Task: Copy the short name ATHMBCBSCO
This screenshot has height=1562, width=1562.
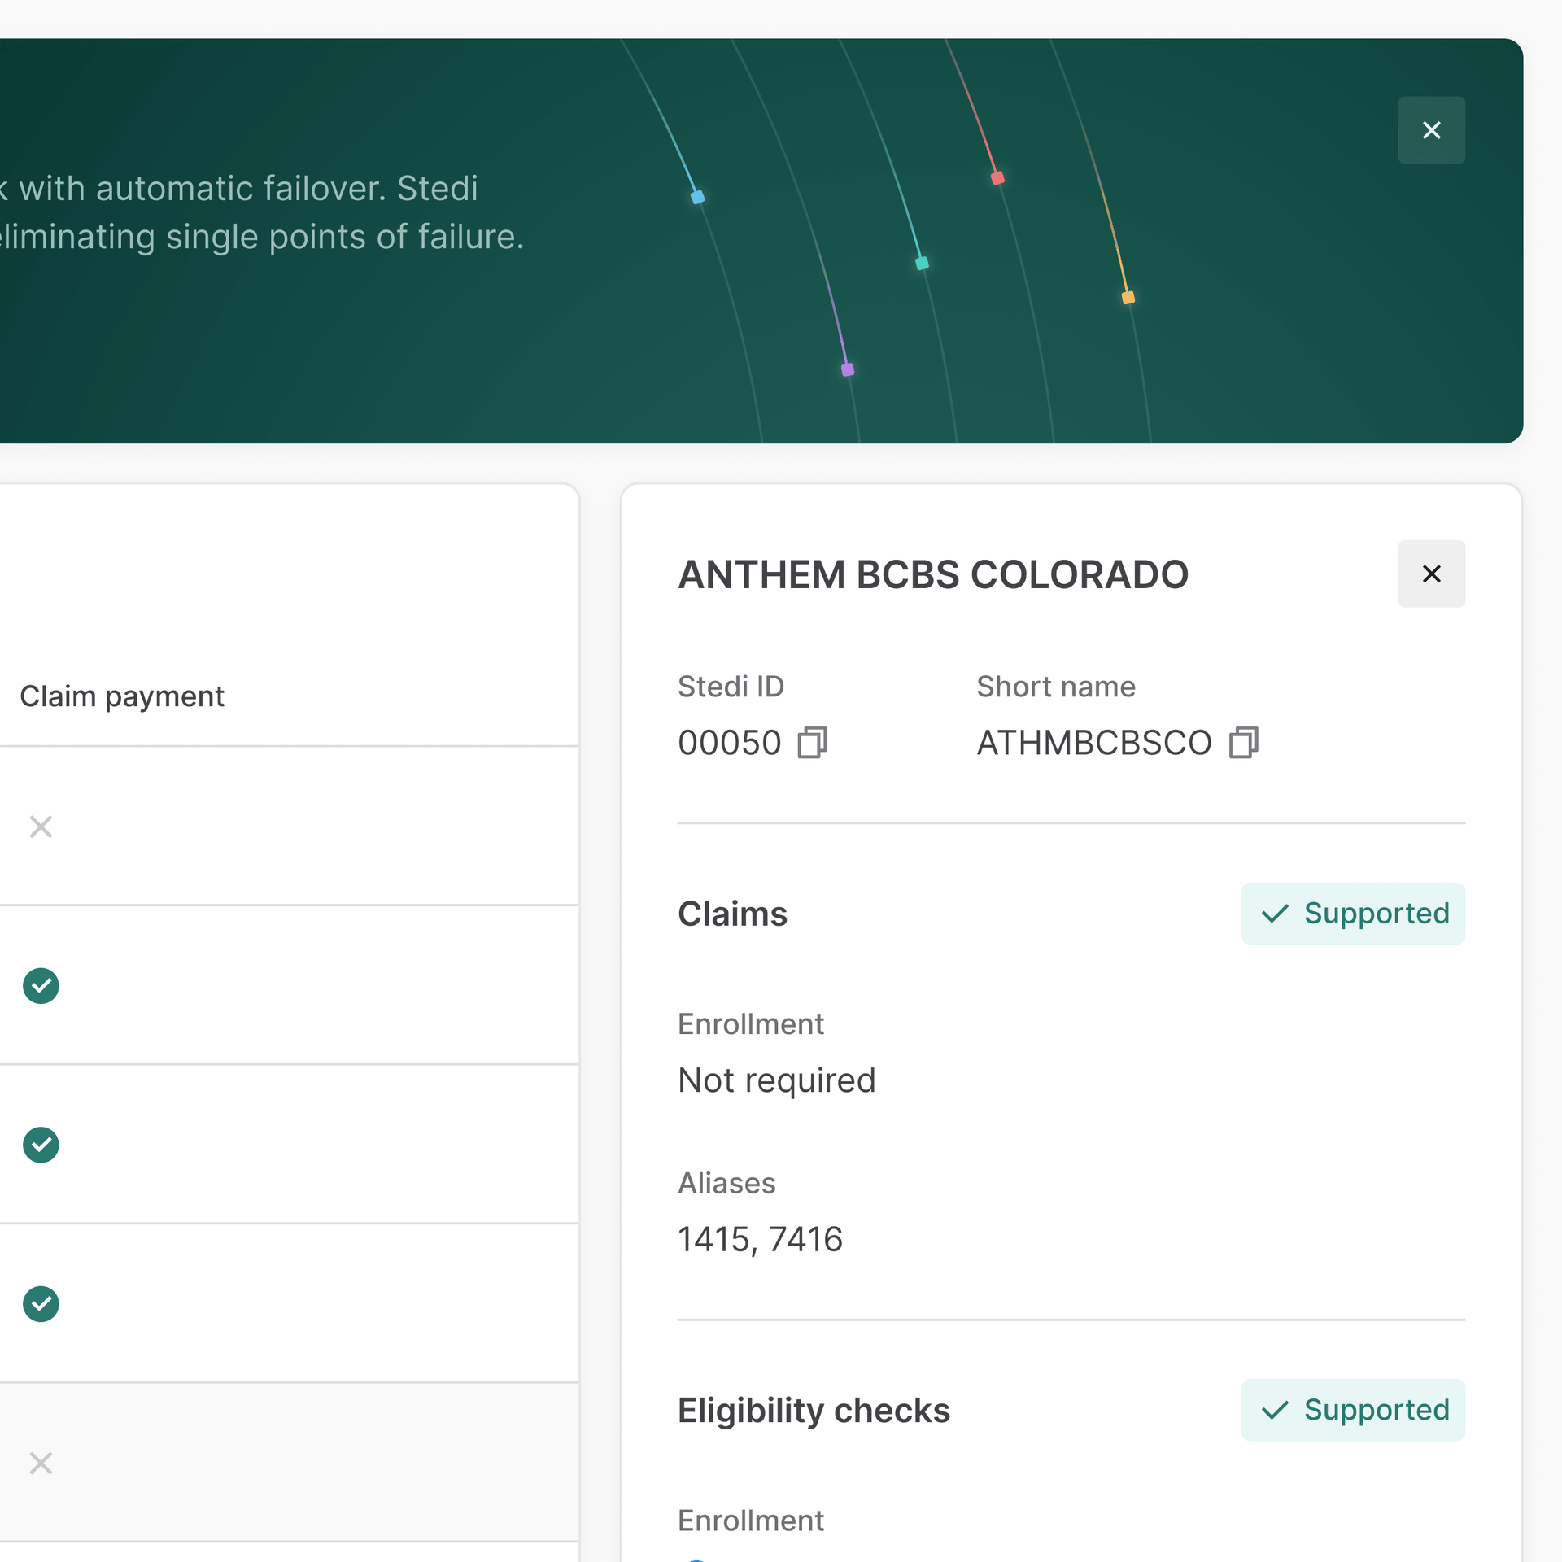Action: [1241, 742]
